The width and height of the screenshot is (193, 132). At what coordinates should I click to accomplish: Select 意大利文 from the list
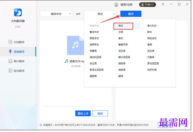click(x=152, y=26)
